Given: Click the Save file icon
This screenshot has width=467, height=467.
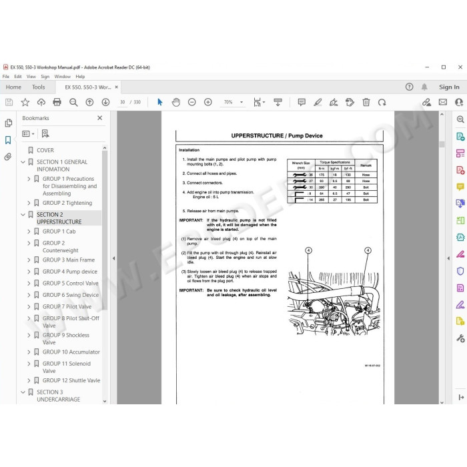Looking at the screenshot, I should (9, 102).
